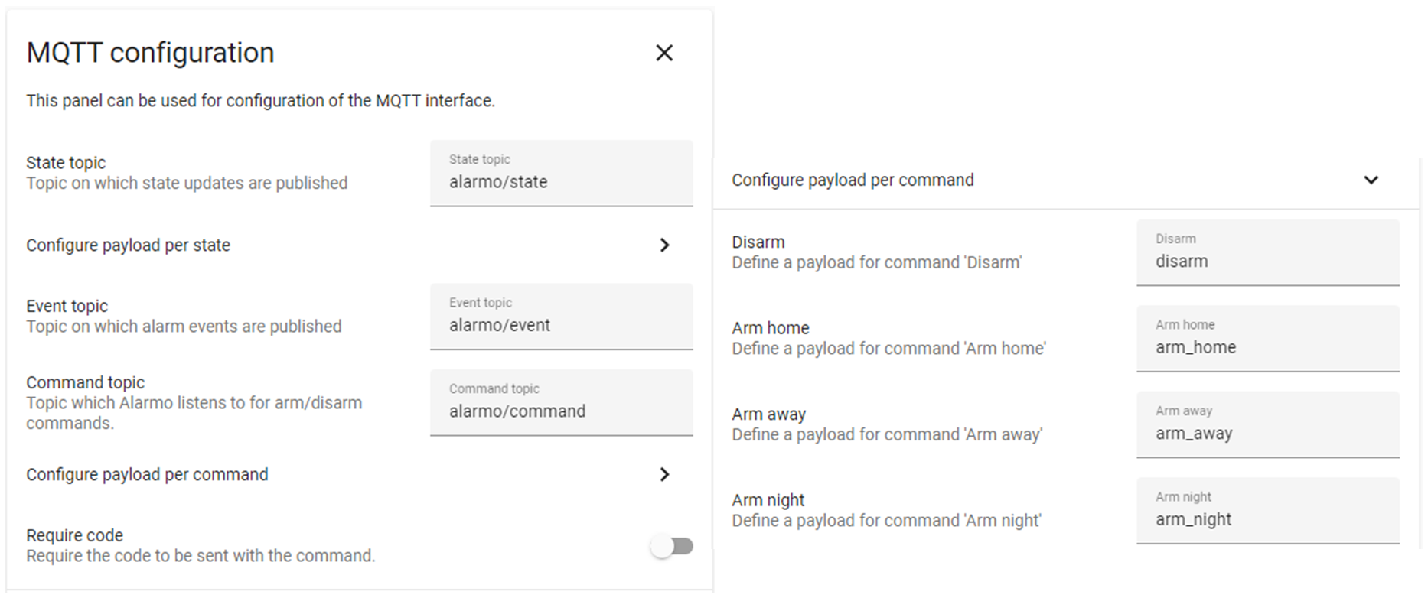The image size is (1428, 598).
Task: Collapse the expanded payload per command section
Action: [x=1371, y=180]
